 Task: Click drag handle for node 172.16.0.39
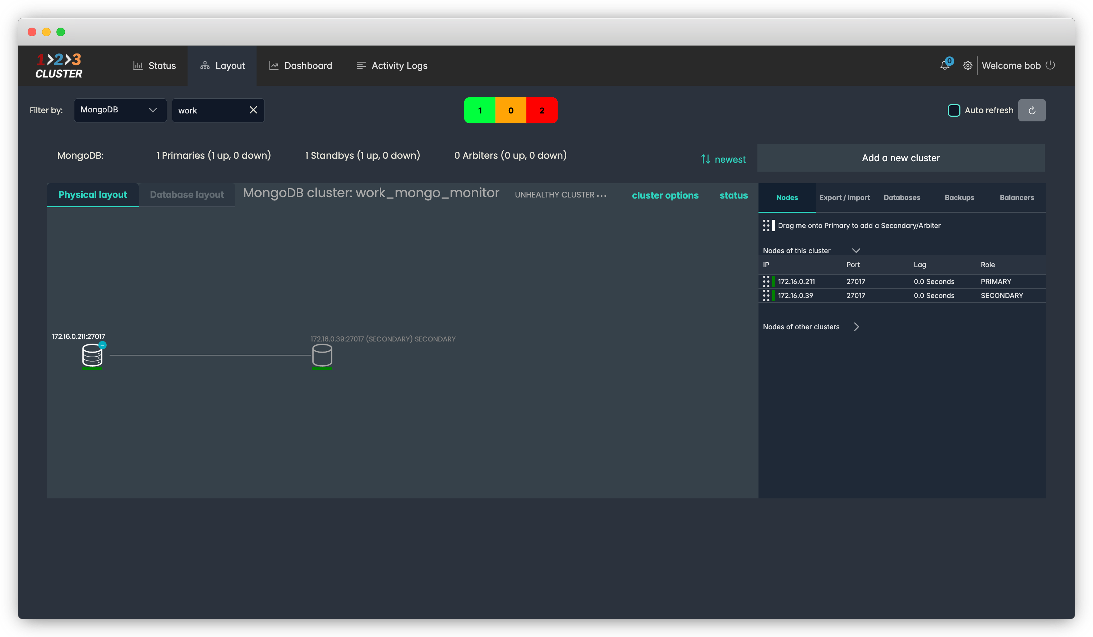pos(766,296)
